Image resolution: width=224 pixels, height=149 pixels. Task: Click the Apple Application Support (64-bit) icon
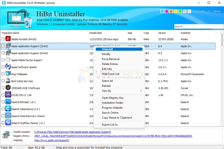tap(8, 53)
